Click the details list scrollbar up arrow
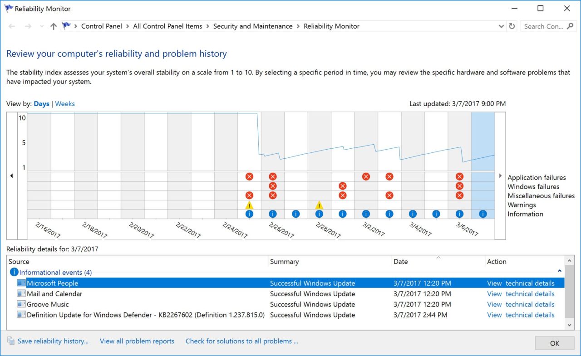Viewport: 581px width, 356px height. [x=570, y=261]
